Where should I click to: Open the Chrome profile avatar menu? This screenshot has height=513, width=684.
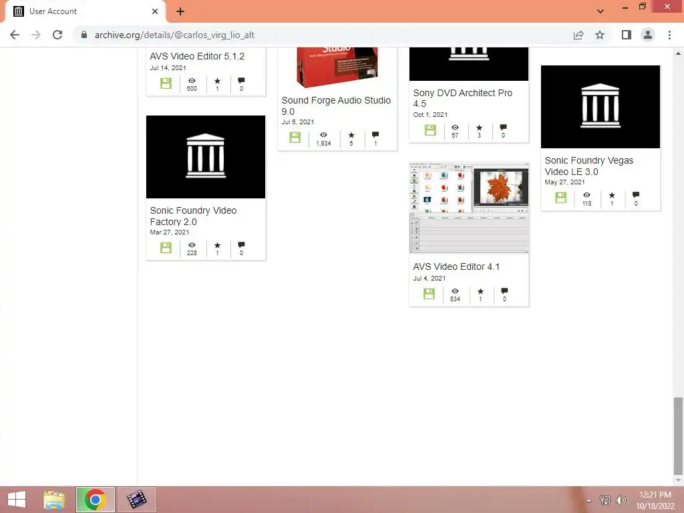(x=648, y=35)
